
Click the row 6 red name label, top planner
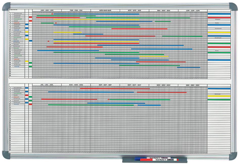(x=16, y=23)
